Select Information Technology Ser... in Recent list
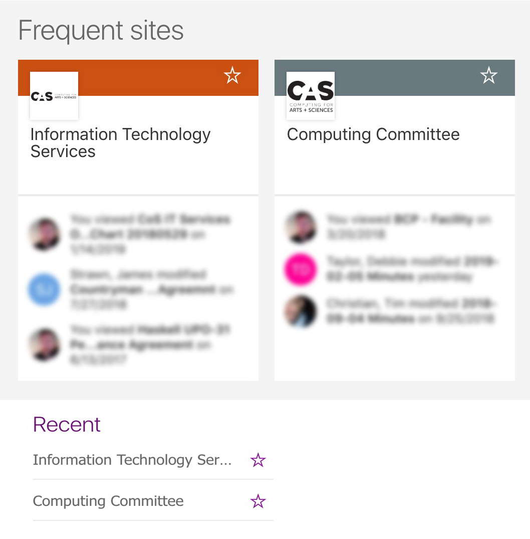The width and height of the screenshot is (530, 539). click(x=132, y=460)
